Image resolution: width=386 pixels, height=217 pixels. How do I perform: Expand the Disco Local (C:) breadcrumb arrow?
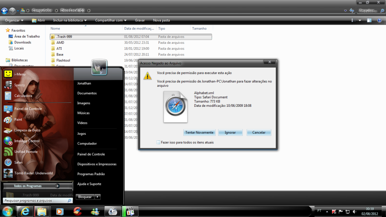(89, 11)
